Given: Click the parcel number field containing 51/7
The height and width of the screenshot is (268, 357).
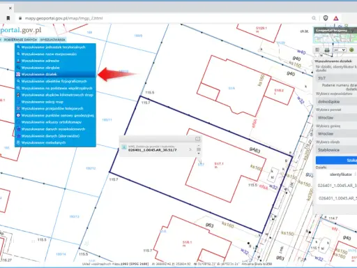Looking at the screenshot, I should click(336, 78).
